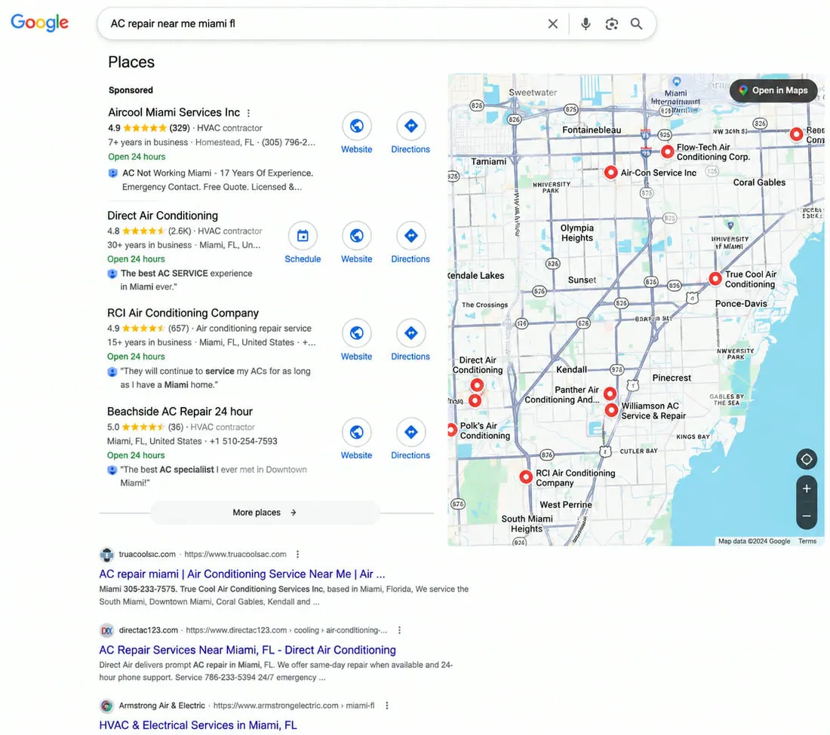
Task: Get directions to Aircool Miami Services
Action: (410, 127)
